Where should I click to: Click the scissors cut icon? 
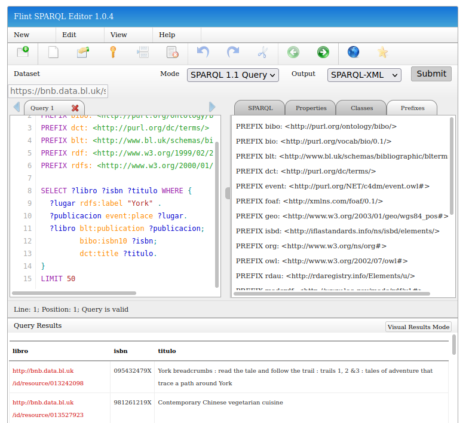pos(262,53)
